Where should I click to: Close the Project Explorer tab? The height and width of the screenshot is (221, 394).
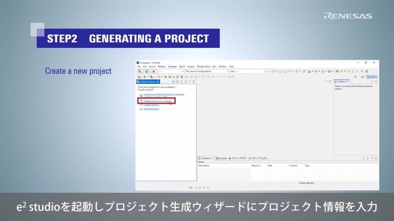[158, 82]
